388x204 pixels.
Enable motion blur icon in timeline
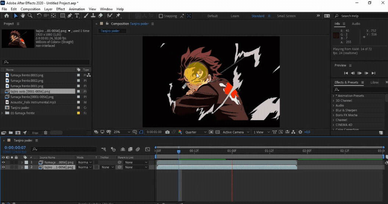click(138, 149)
